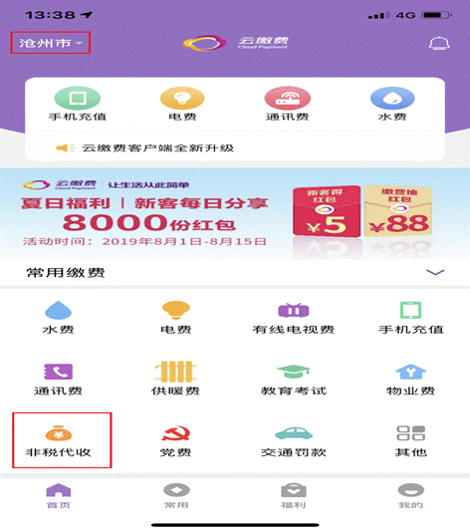Select the 党费 party emblem icon
Screen dimensions: 470x532
tap(175, 440)
